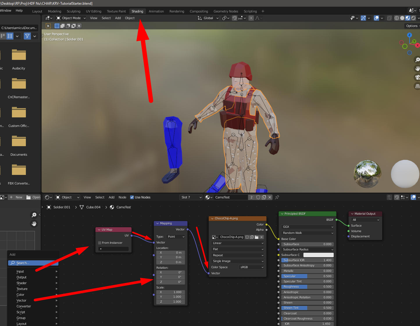Open the Object Mode dropdown
This screenshot has height=326, width=420.
[x=71, y=18]
